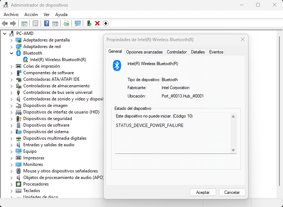Click the Update driver toolbar icon

(x=66, y=24)
